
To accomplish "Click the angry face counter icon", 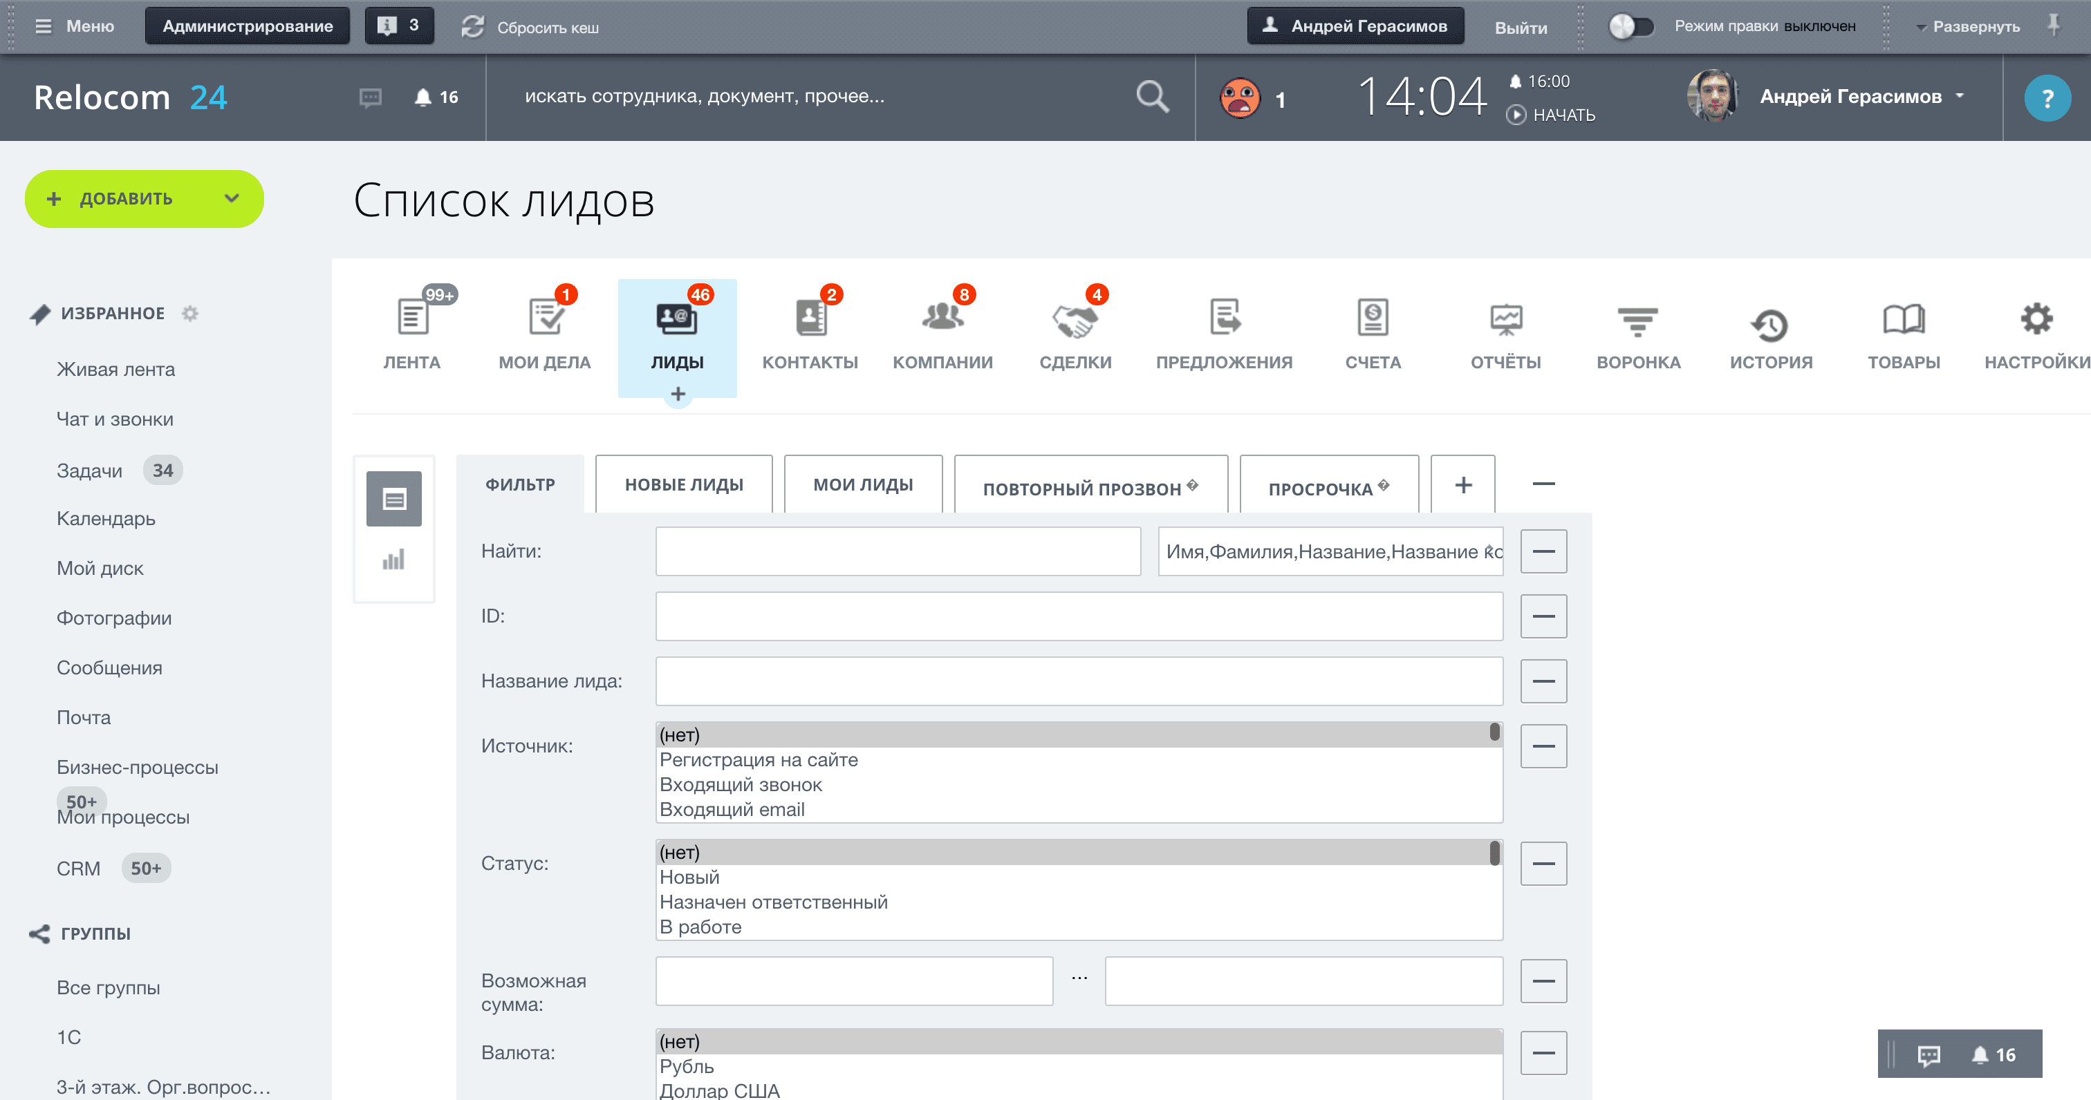I will (x=1240, y=98).
